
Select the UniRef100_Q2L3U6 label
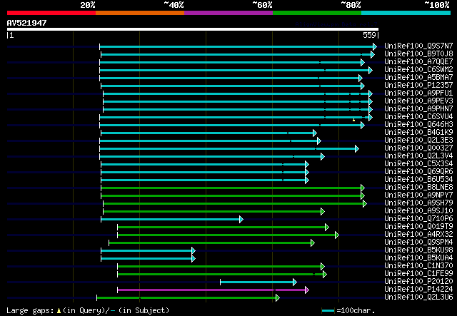pyautogui.click(x=418, y=297)
